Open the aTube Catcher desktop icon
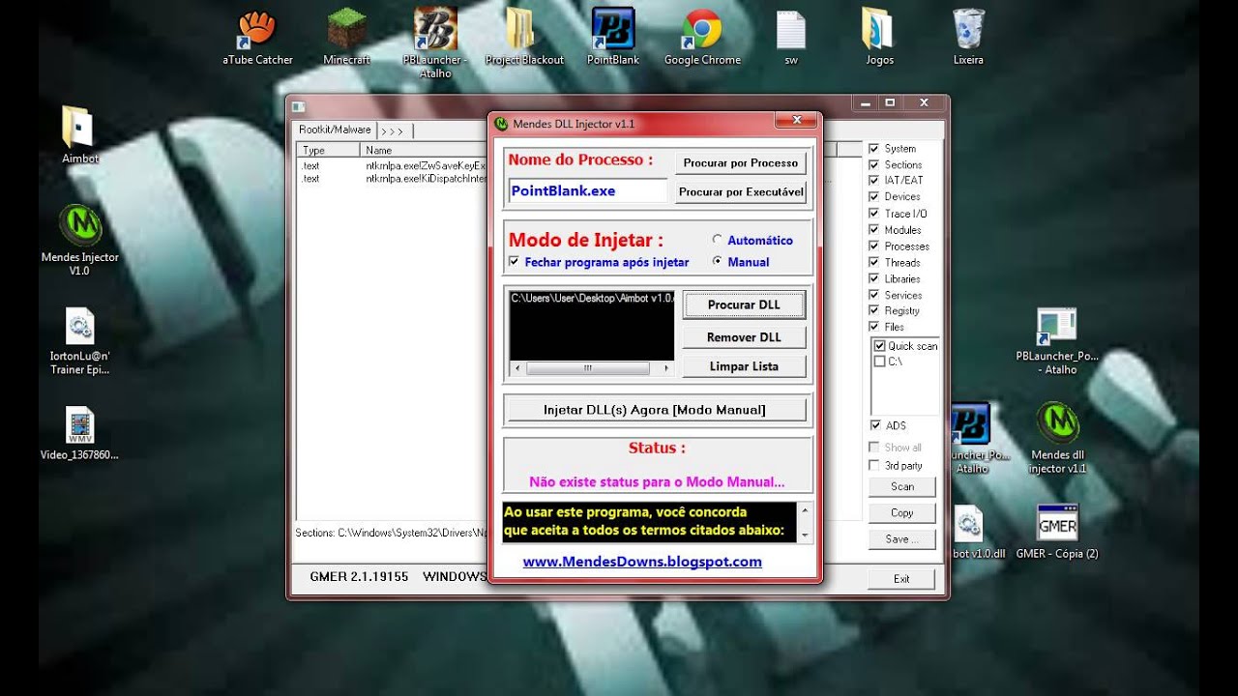The width and height of the screenshot is (1238, 696). [x=257, y=37]
